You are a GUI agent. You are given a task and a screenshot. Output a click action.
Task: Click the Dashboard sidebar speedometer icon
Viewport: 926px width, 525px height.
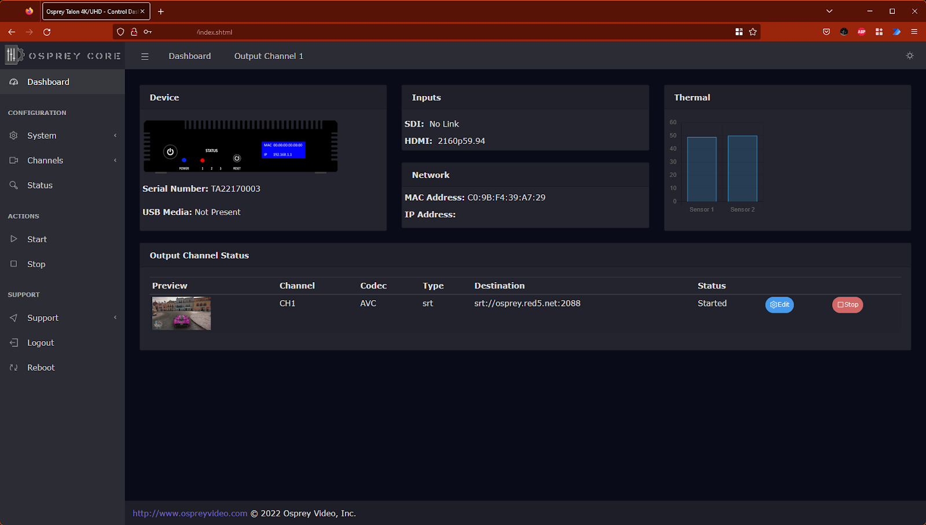(14, 82)
